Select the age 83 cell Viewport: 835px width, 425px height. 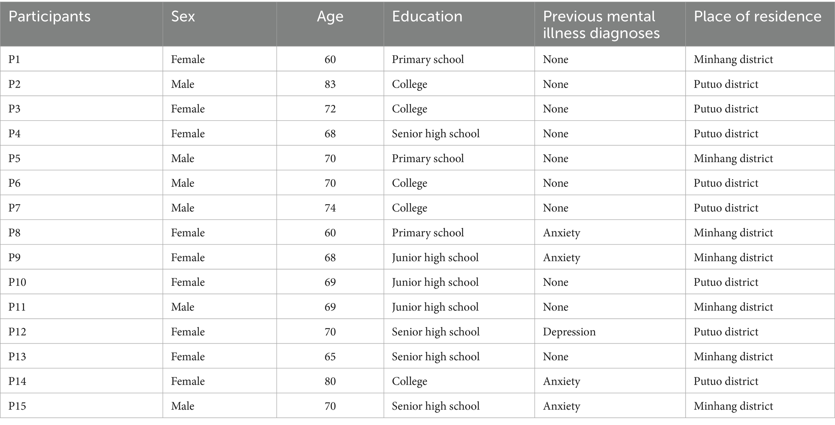(x=330, y=84)
